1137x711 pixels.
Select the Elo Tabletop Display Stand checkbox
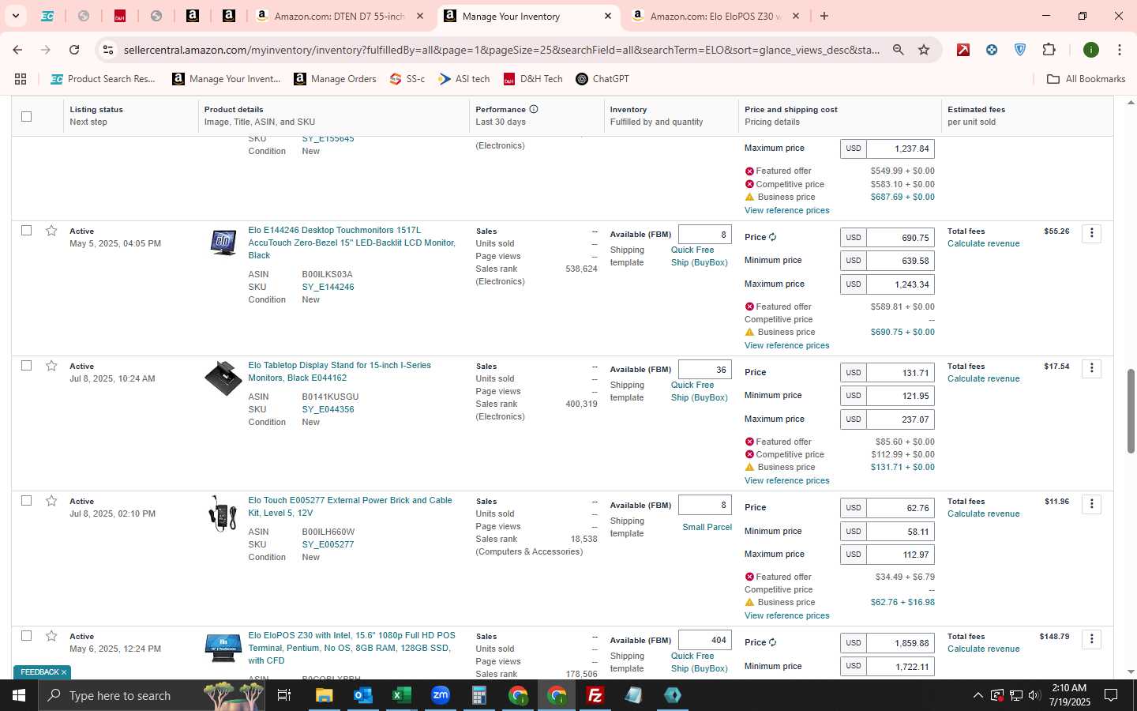[x=26, y=366]
